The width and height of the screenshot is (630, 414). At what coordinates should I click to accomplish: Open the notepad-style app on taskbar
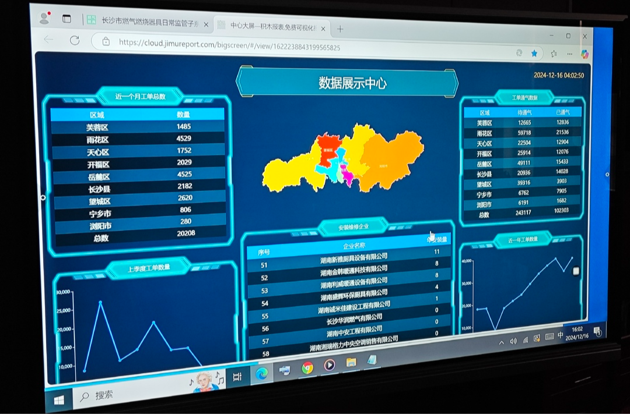point(372,360)
